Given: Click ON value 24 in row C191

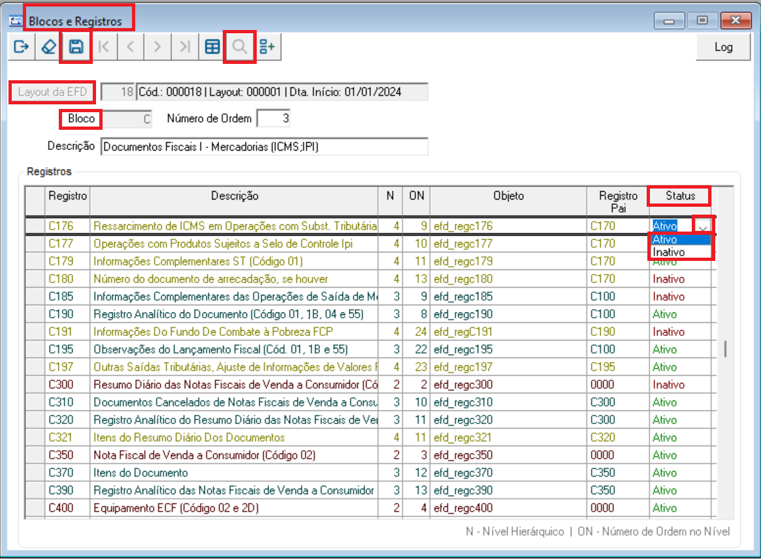Looking at the screenshot, I should (416, 332).
